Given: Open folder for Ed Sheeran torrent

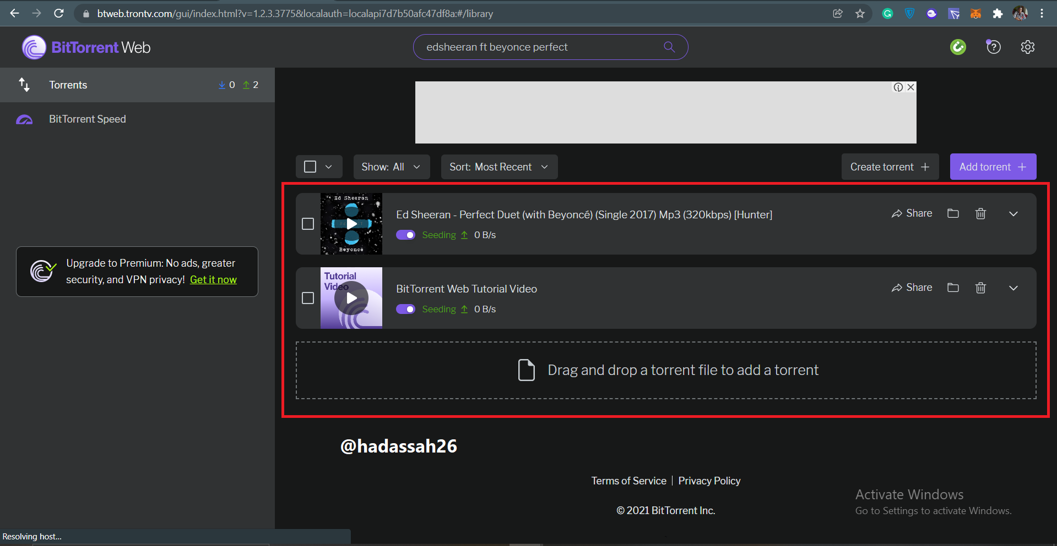Looking at the screenshot, I should click(x=953, y=213).
